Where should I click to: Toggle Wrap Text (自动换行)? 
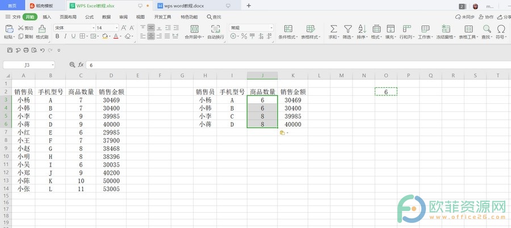click(215, 32)
